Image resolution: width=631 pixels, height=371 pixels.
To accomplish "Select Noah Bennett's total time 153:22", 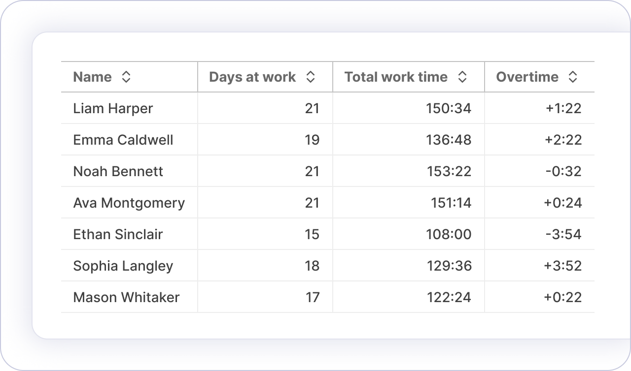I will 449,171.
